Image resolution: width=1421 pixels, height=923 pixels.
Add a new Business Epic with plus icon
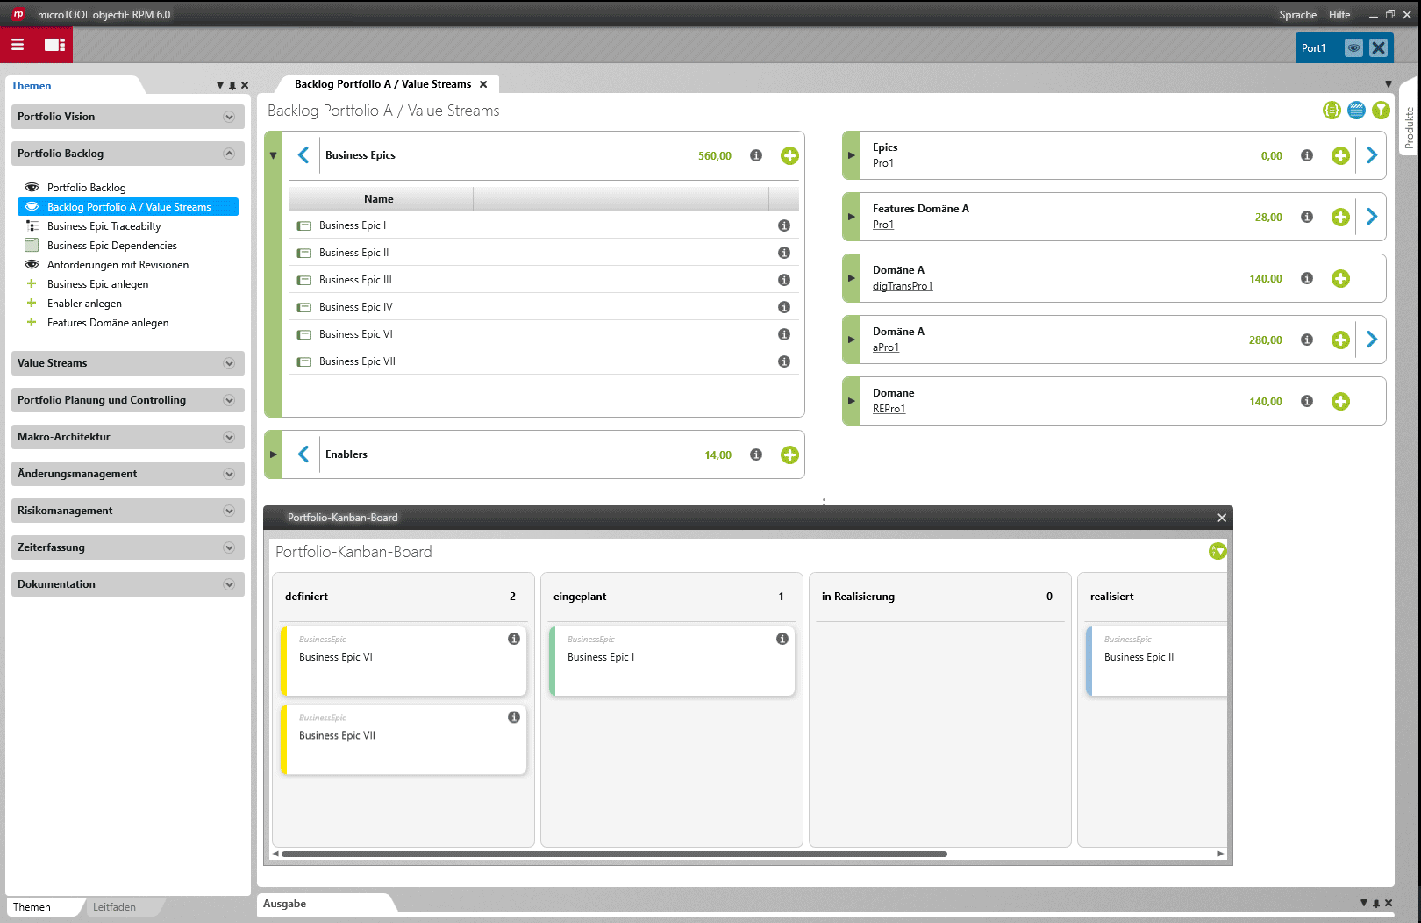click(x=789, y=155)
